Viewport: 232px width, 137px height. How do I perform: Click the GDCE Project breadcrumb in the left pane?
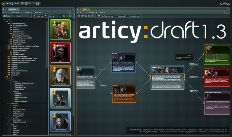pyautogui.click(x=16, y=12)
